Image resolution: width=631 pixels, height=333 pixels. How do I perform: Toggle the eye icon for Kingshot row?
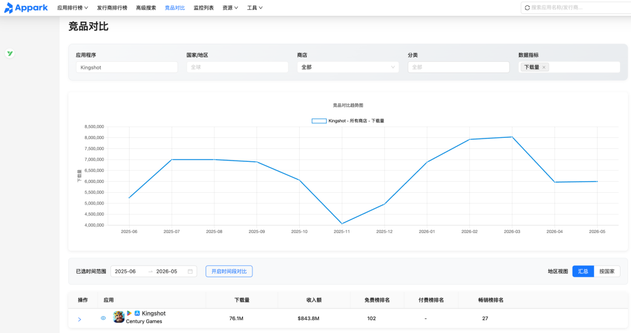pyautogui.click(x=103, y=318)
